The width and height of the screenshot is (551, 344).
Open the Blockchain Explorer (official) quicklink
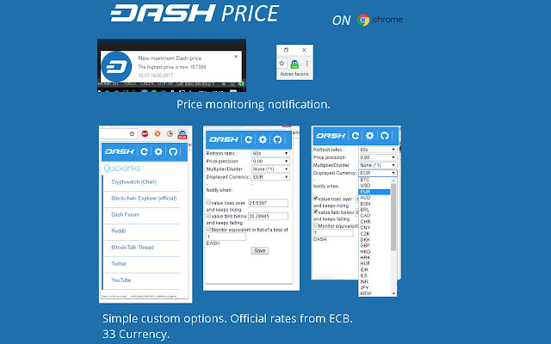(x=144, y=198)
